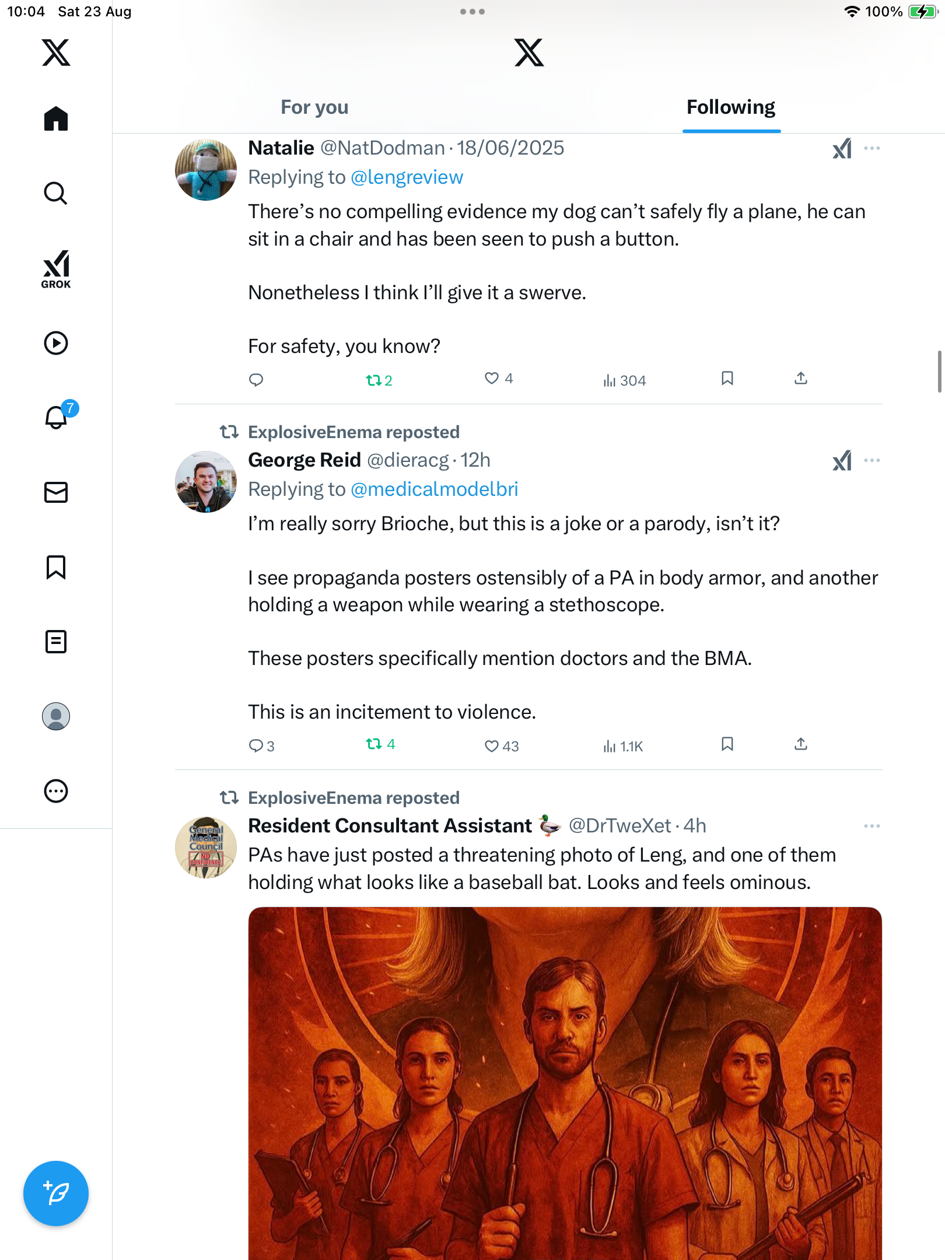The image size is (945, 1260).
Task: Open more options on George Reid's post
Action: pos(872,461)
